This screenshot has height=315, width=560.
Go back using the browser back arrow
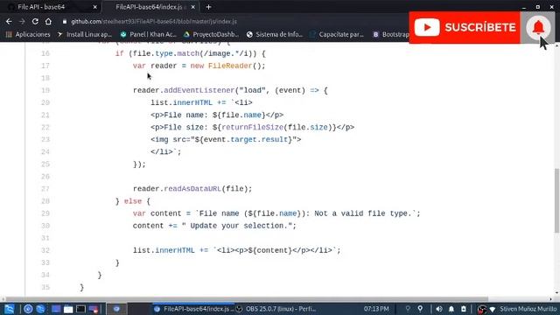tap(9, 21)
